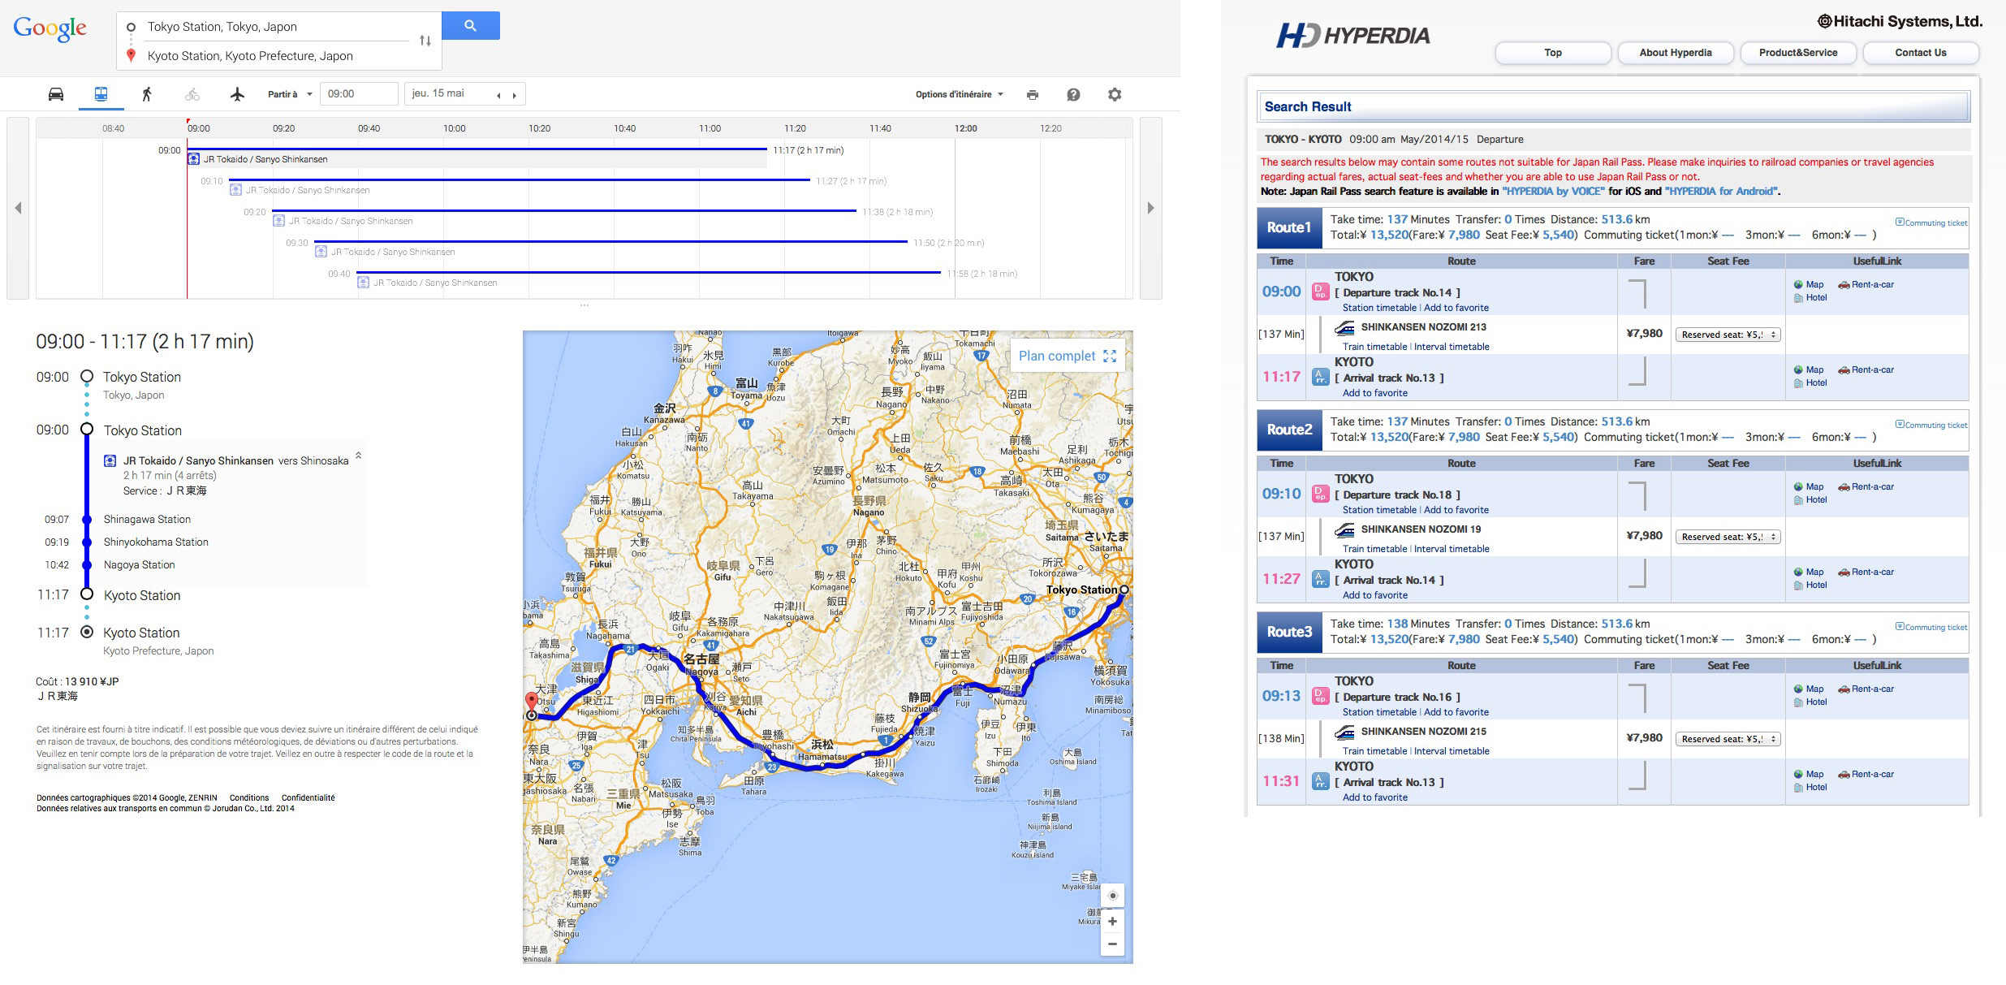Click the red Kyoto destination map pin

(x=532, y=701)
